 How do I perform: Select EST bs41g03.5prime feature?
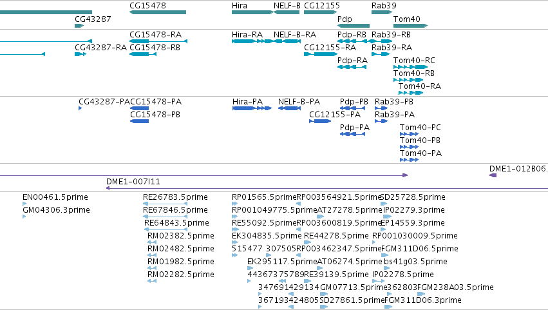pos(386,269)
